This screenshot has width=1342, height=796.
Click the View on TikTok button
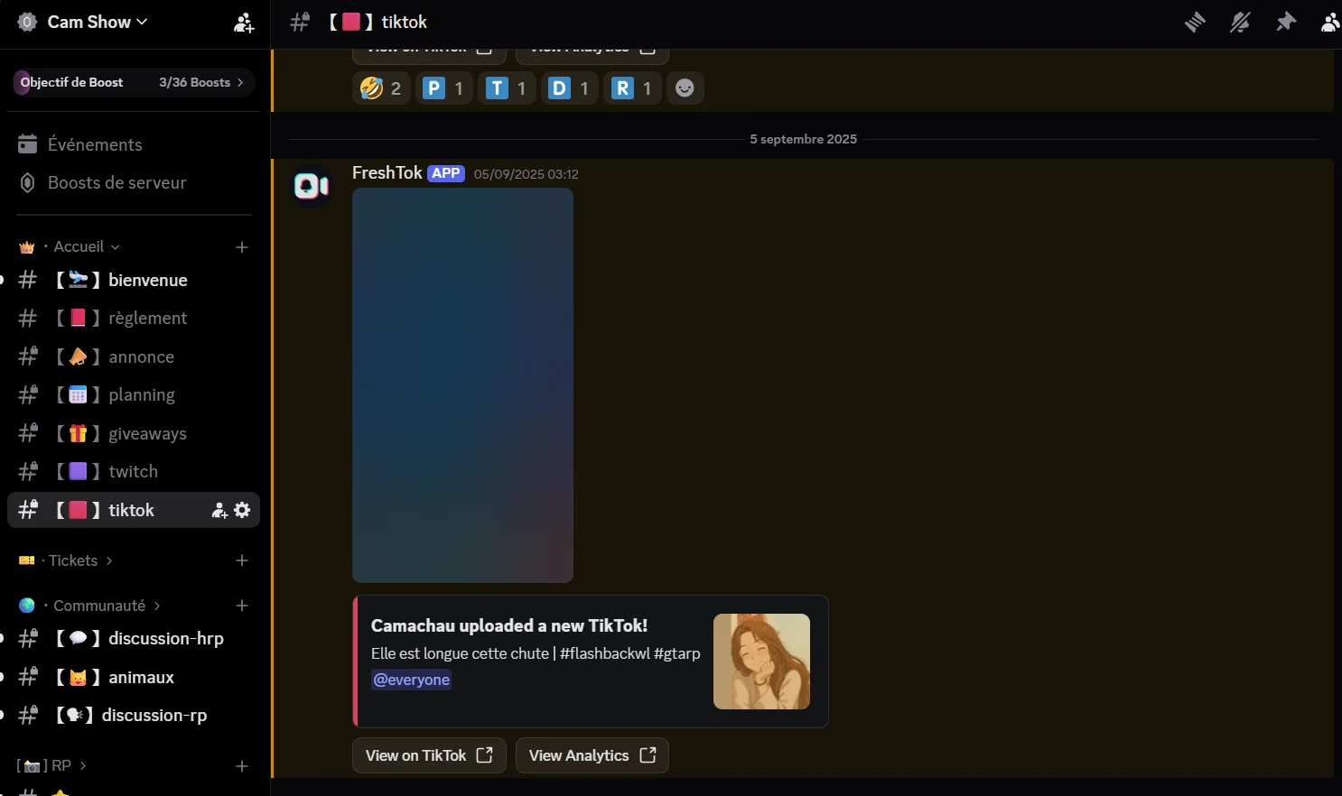coord(429,755)
